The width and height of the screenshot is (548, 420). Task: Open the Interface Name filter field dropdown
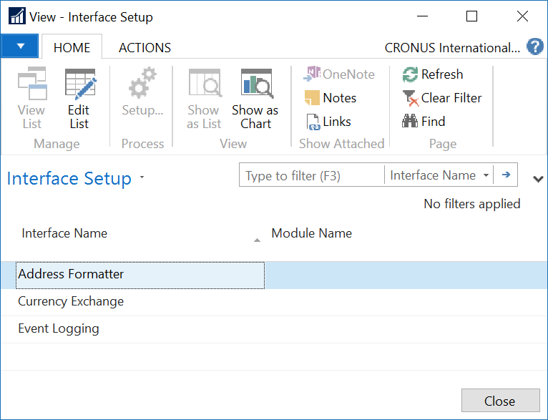[x=439, y=175]
